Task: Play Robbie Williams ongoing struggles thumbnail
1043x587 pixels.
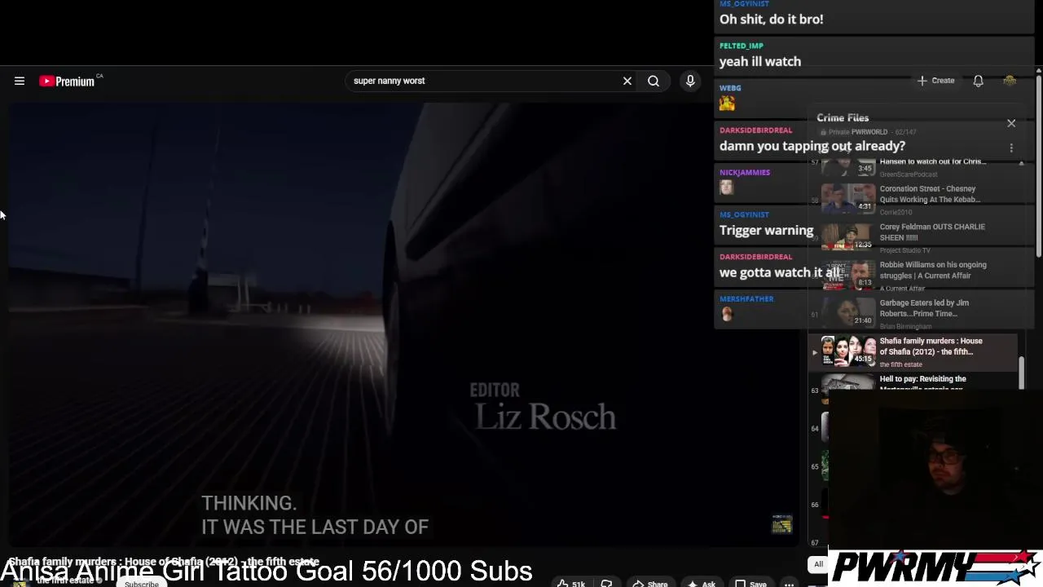Action: 847,275
